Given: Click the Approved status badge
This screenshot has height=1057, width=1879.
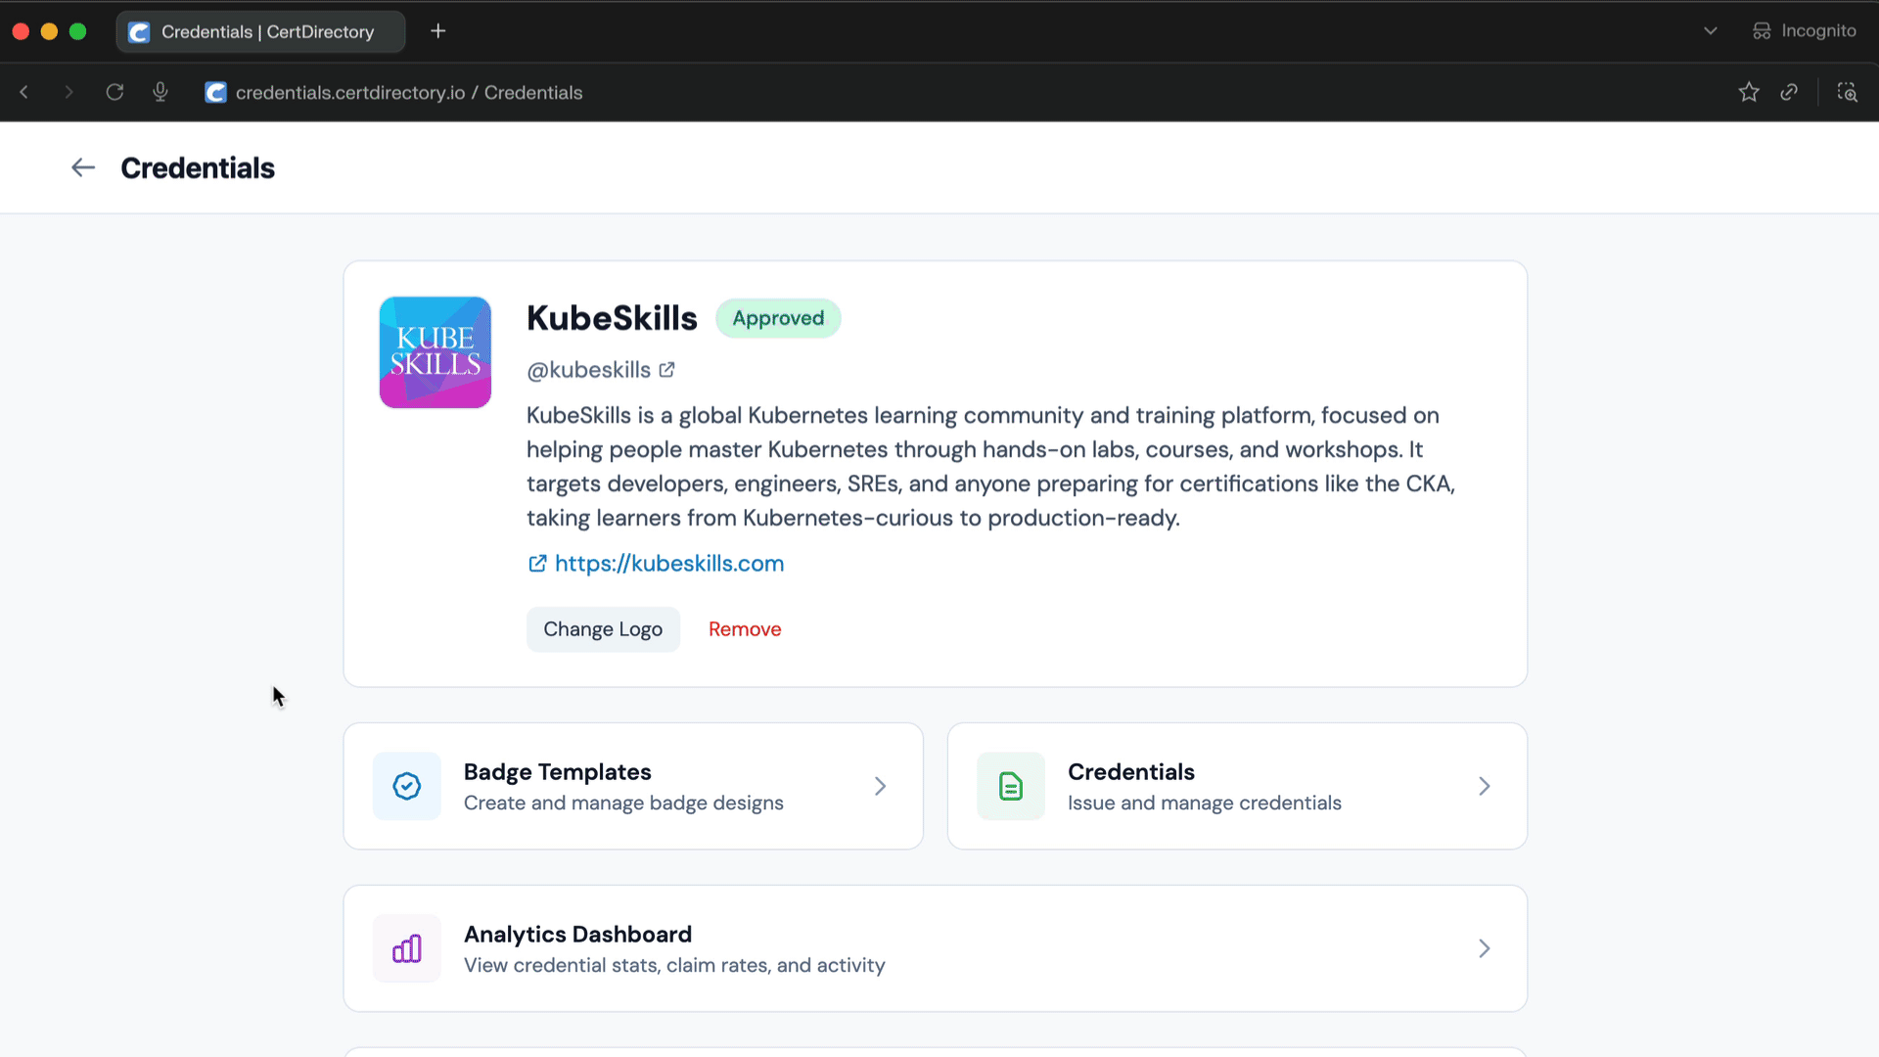Looking at the screenshot, I should 778,318.
